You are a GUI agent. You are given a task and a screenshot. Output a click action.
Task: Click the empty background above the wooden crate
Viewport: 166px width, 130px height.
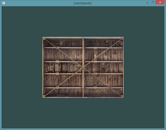(83, 22)
